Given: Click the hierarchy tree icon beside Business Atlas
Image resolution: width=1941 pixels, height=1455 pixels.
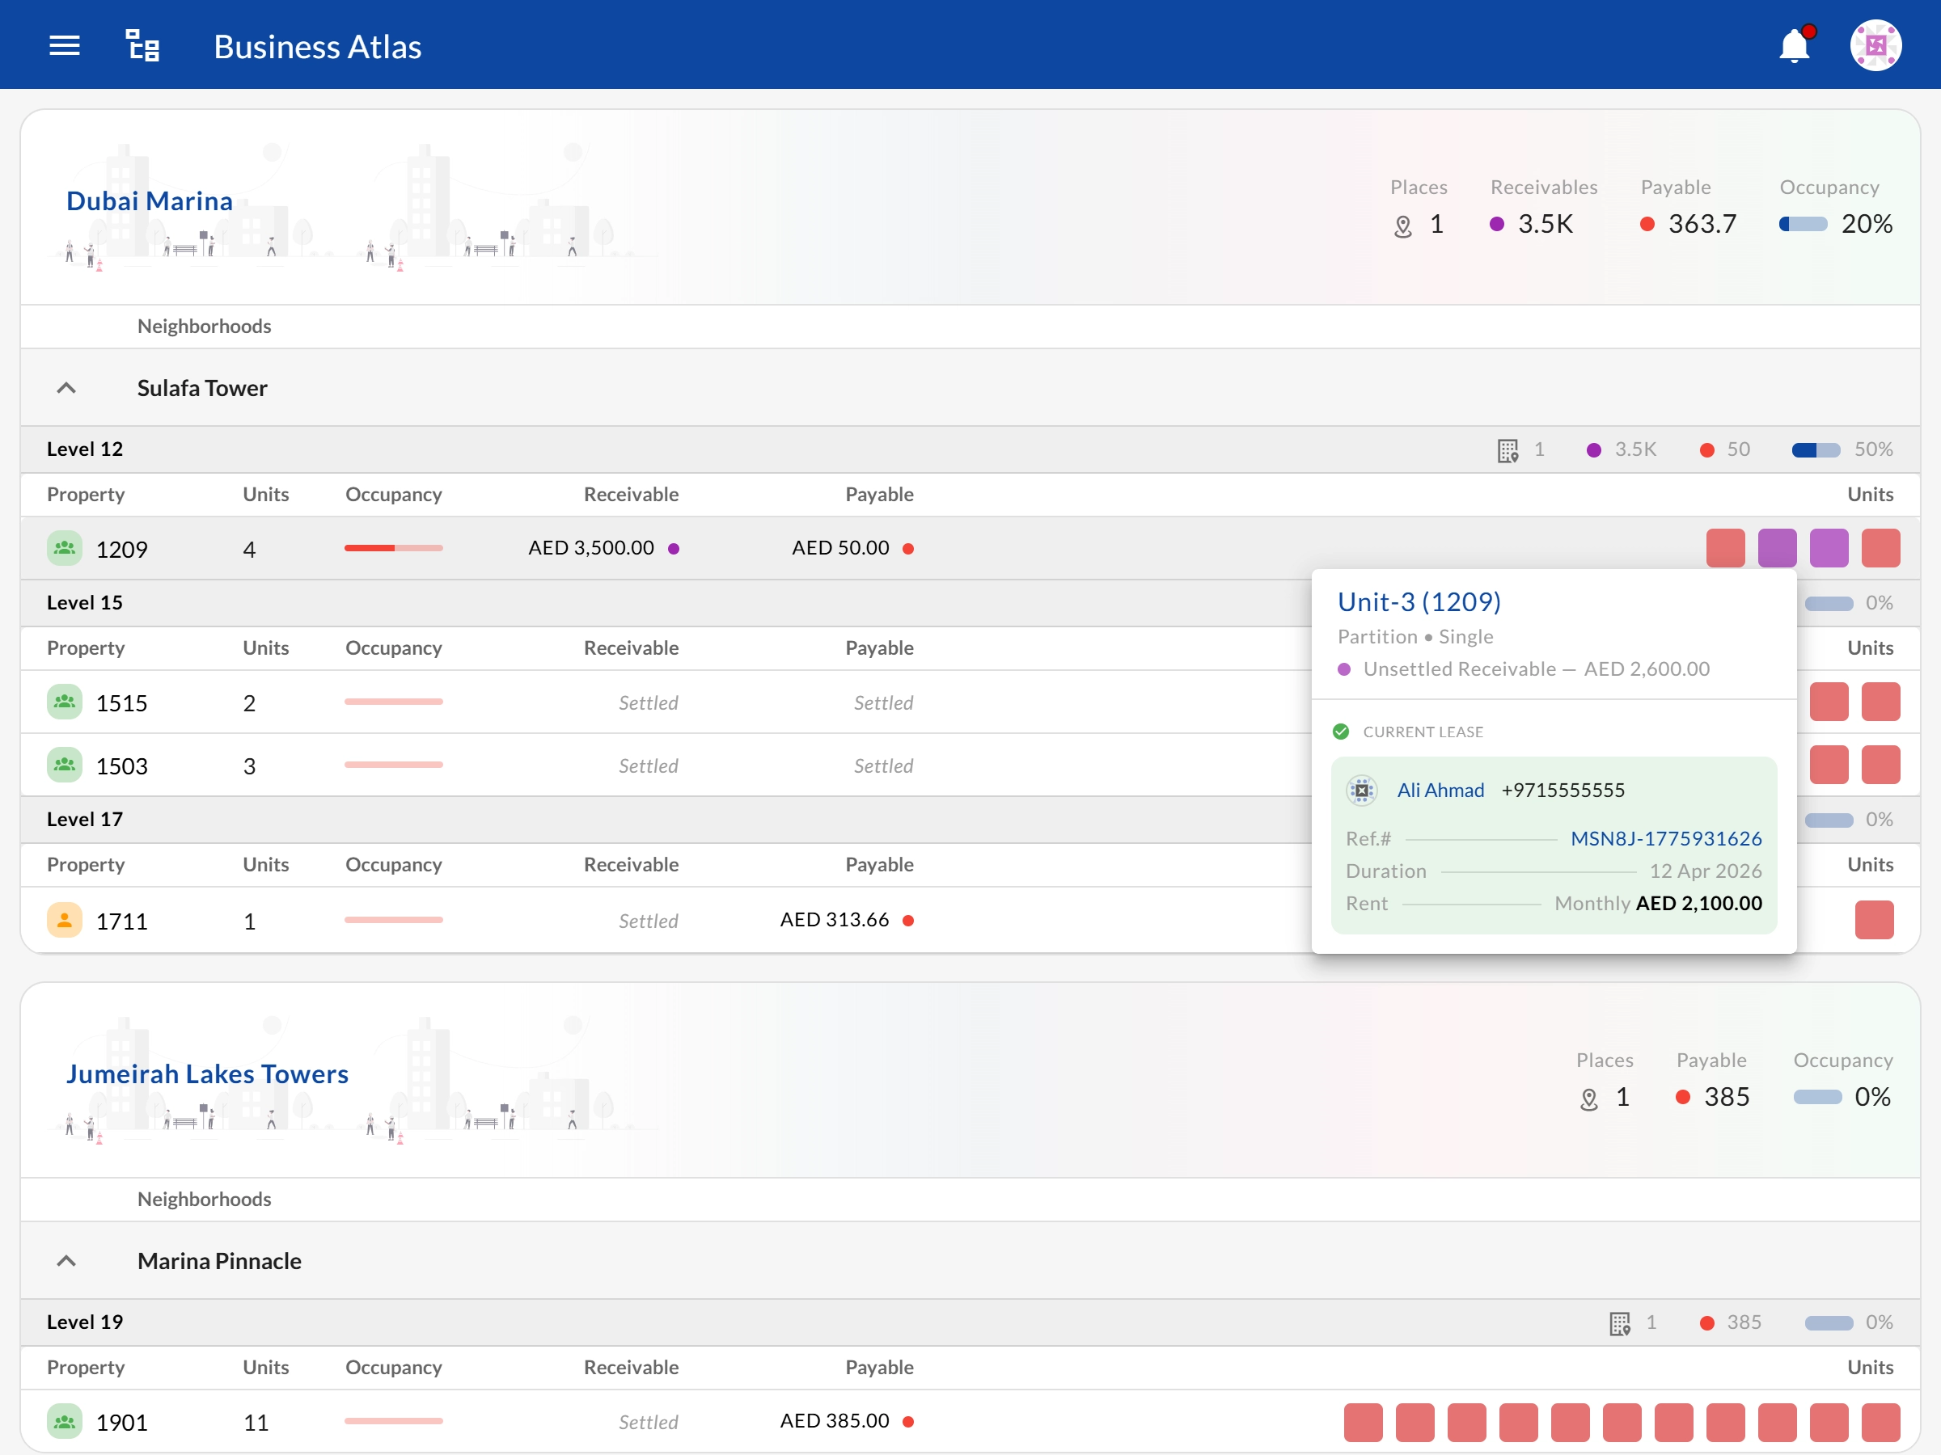Looking at the screenshot, I should coord(142,45).
